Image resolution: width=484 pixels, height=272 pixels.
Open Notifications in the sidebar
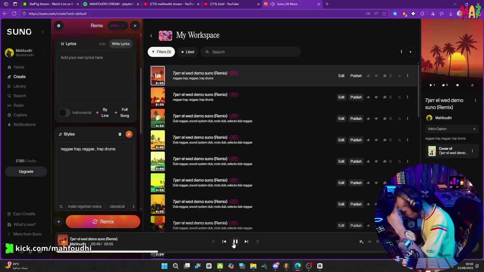coord(25,125)
